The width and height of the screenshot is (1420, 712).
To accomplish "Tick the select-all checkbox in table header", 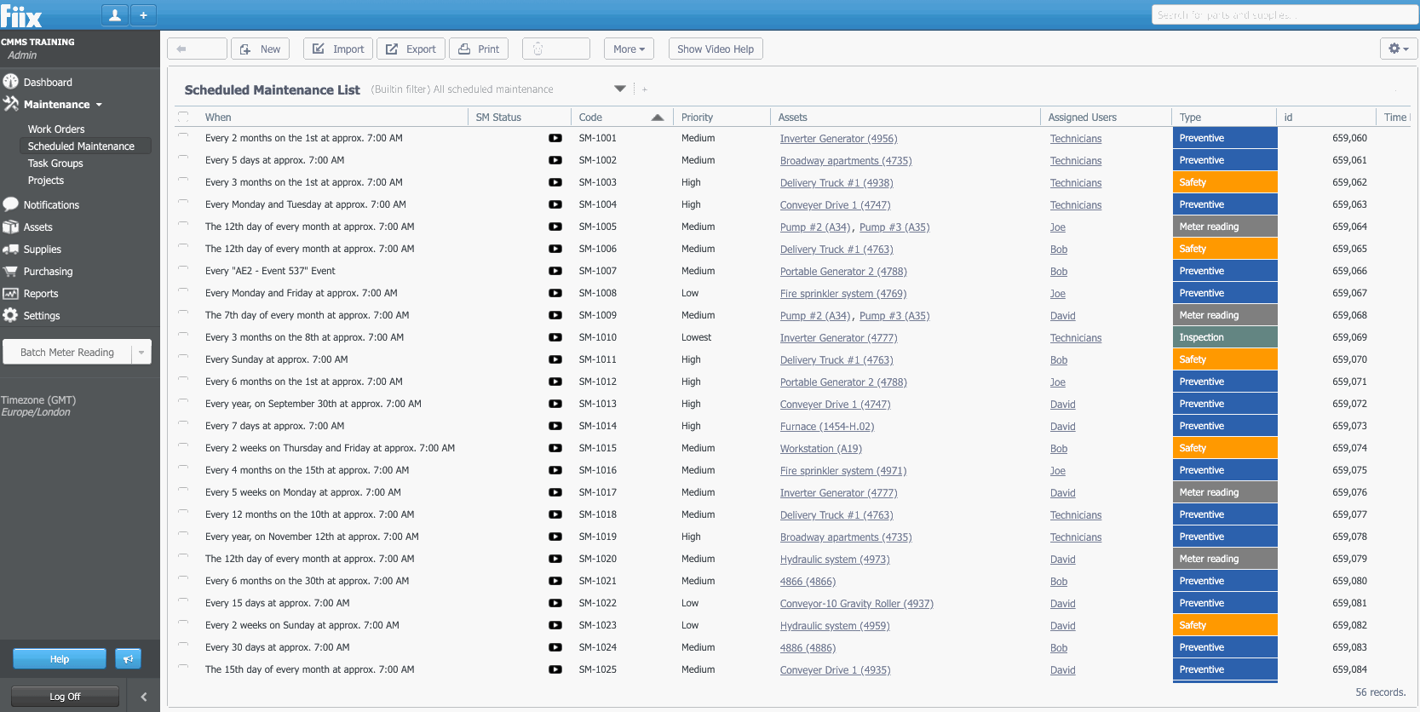I will pyautogui.click(x=183, y=117).
